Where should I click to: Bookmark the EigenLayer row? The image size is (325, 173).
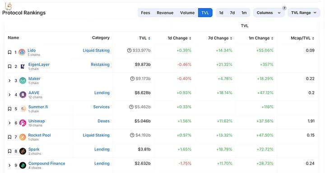coord(9,66)
